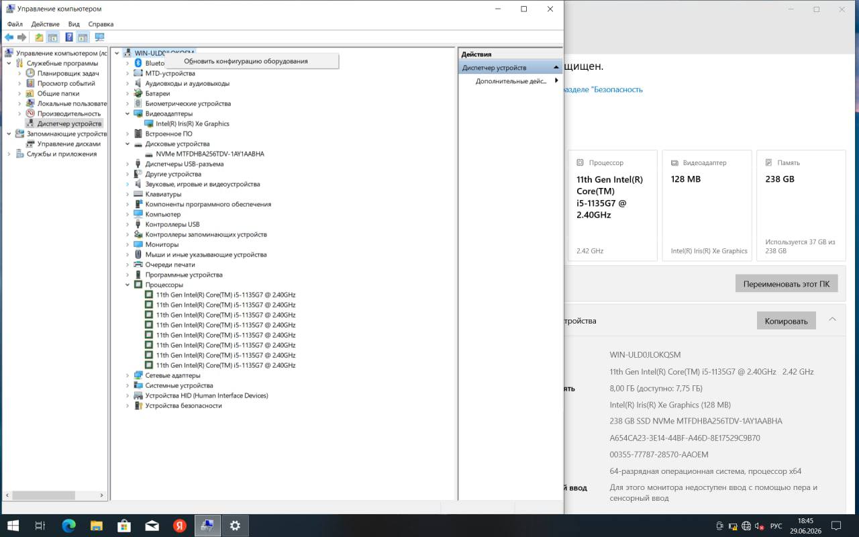Click the Биометрические устройства icon
Image resolution: width=859 pixels, height=537 pixels.
tap(138, 103)
